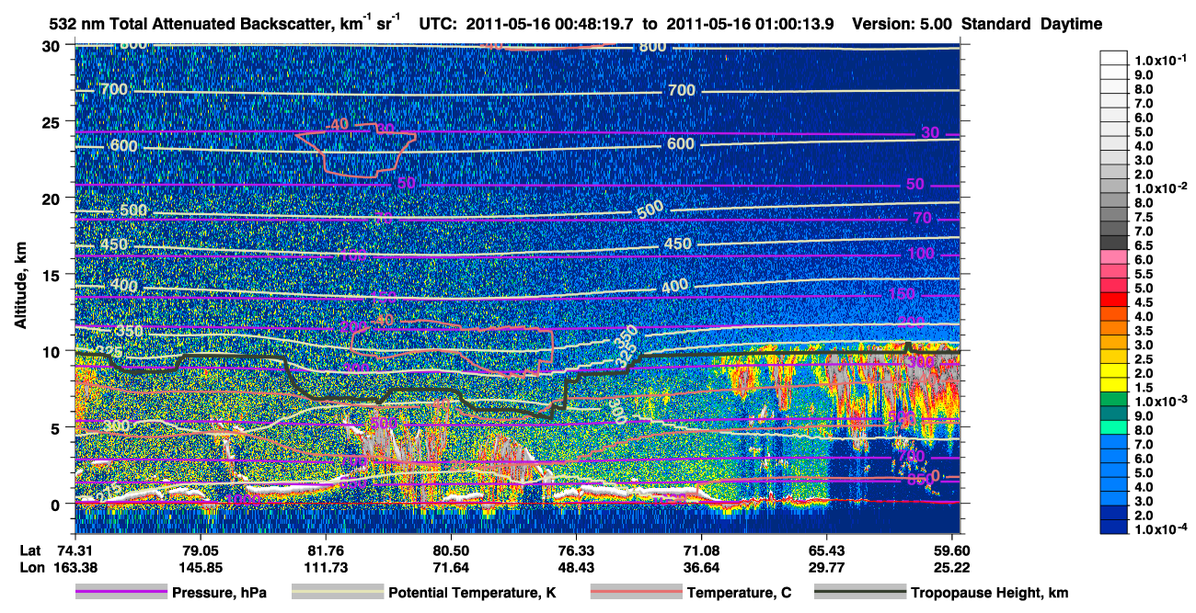Click colorbar label 5.5
This screenshot has height=613, width=1196.
pyautogui.click(x=1144, y=274)
